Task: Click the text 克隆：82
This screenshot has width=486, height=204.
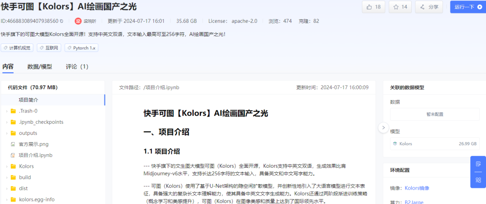Action: (309, 21)
